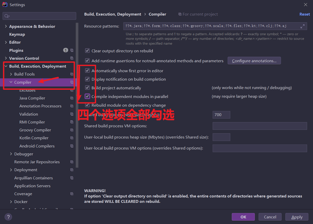Open the Keymap settings page
The image size is (313, 224).
click(17, 34)
